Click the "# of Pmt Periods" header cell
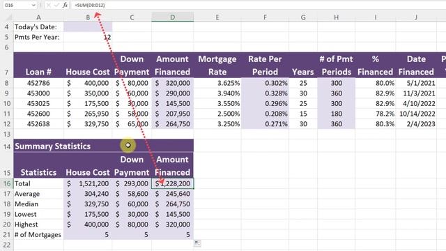 (336, 65)
